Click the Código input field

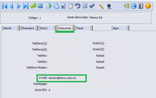click(46, 18)
